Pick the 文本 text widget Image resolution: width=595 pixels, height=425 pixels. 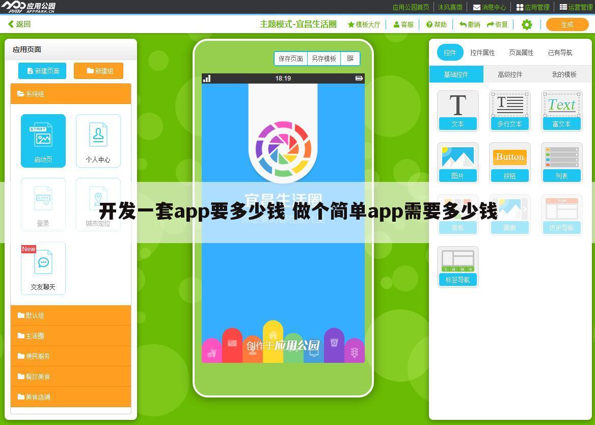[x=457, y=111]
